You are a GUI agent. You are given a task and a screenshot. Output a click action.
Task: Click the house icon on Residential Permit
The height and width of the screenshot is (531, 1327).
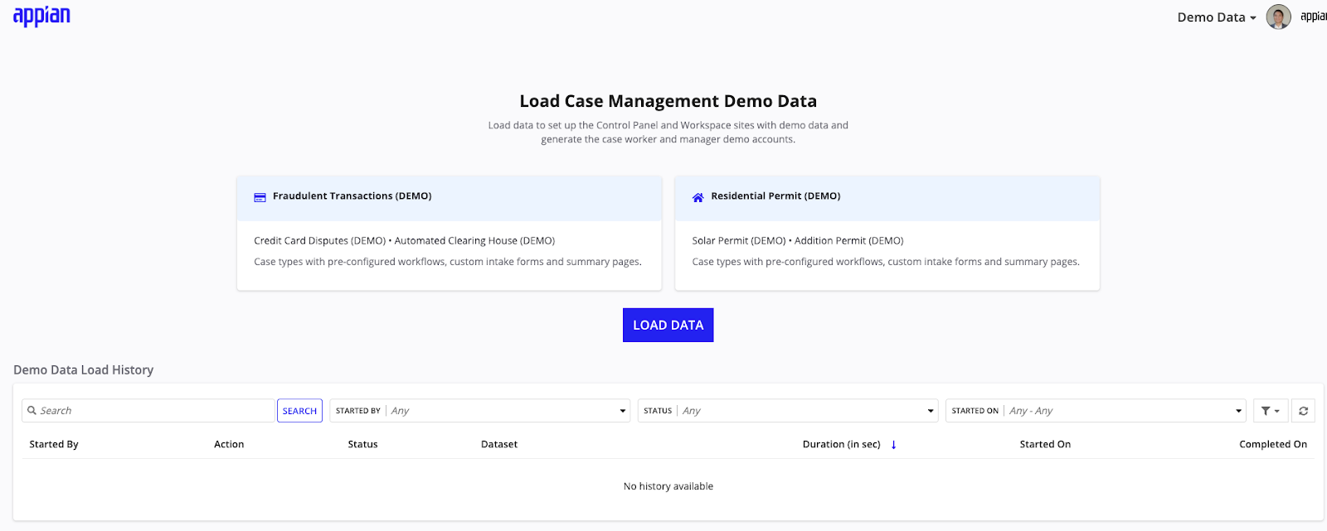[x=698, y=197]
